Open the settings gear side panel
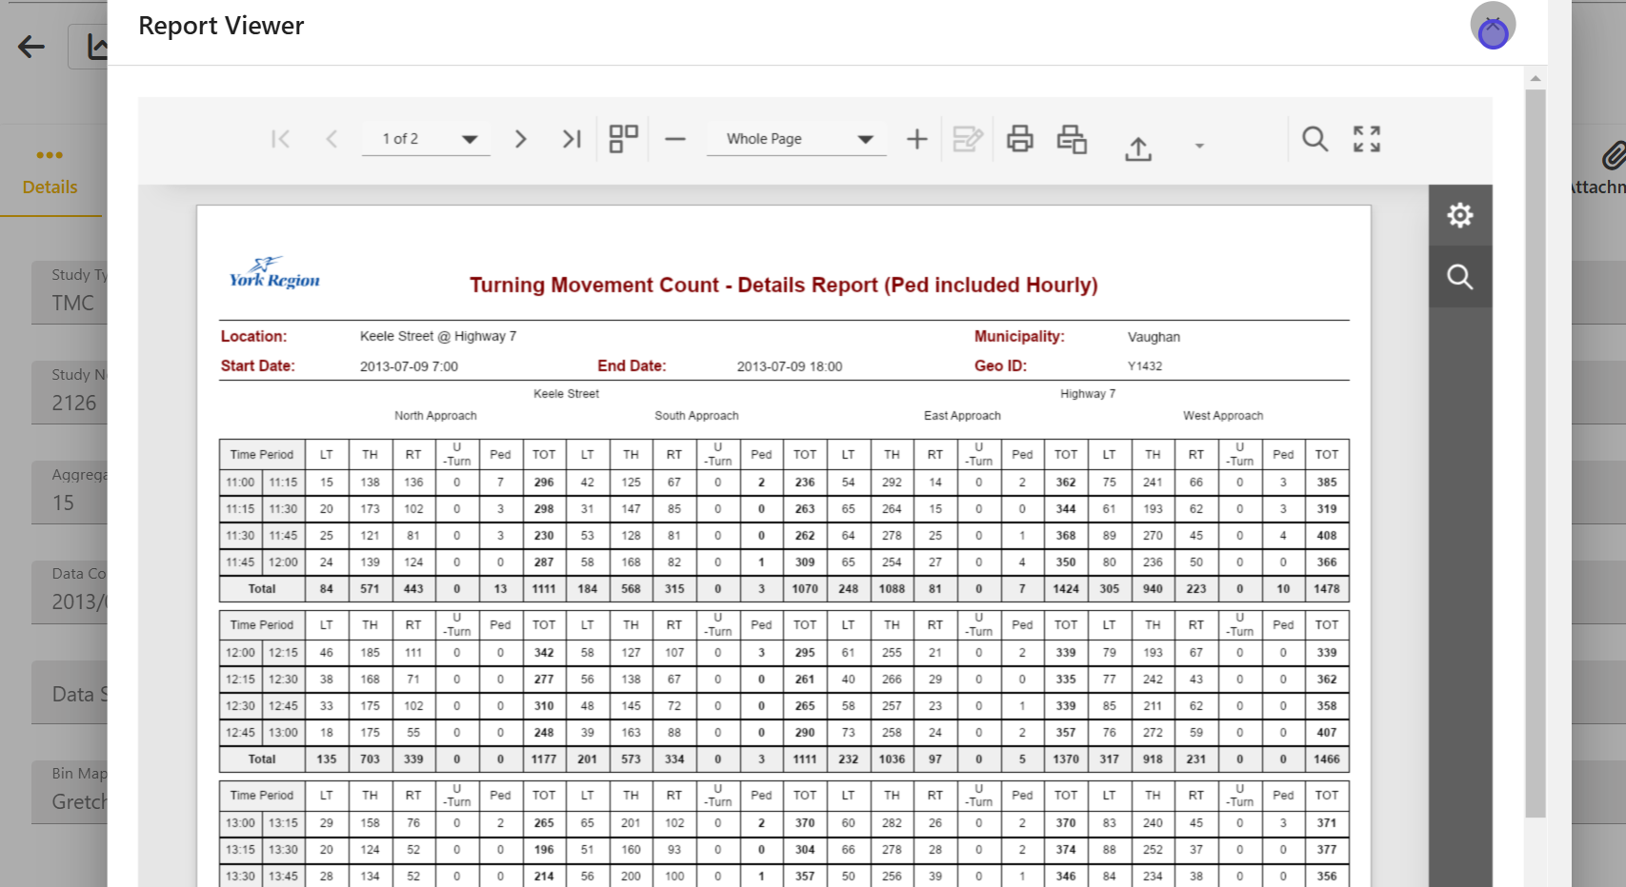 pos(1459,215)
